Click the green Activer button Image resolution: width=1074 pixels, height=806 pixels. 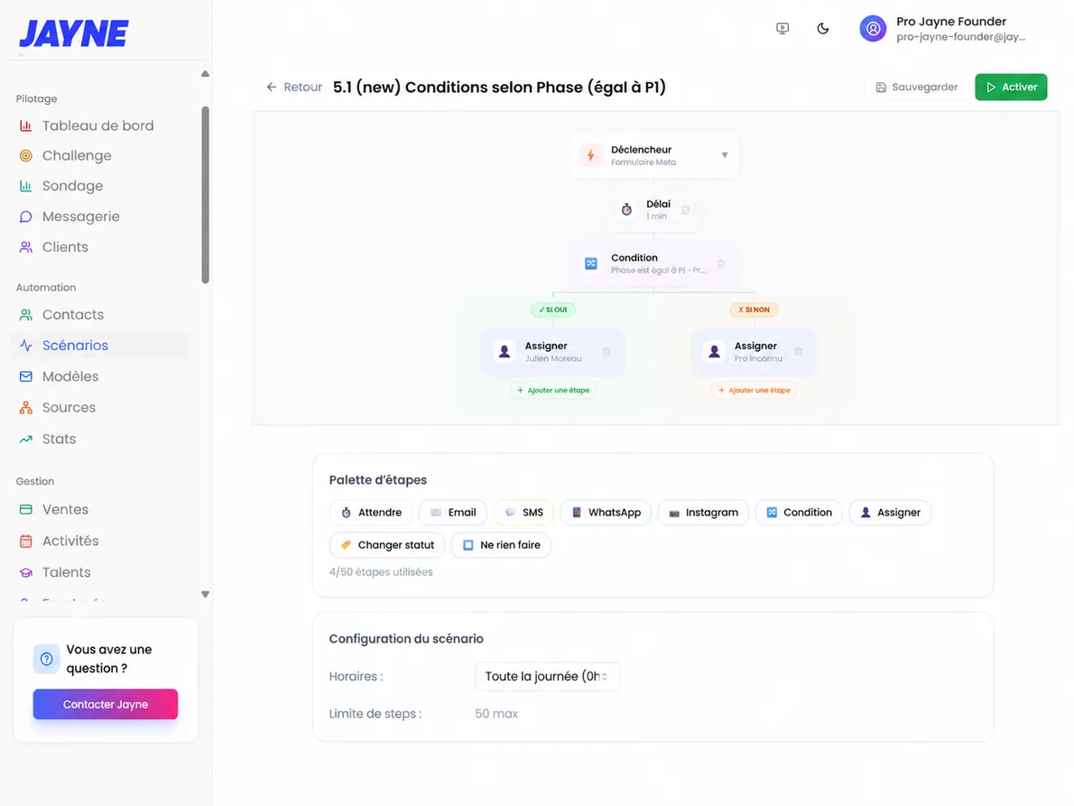pyautogui.click(x=1010, y=87)
